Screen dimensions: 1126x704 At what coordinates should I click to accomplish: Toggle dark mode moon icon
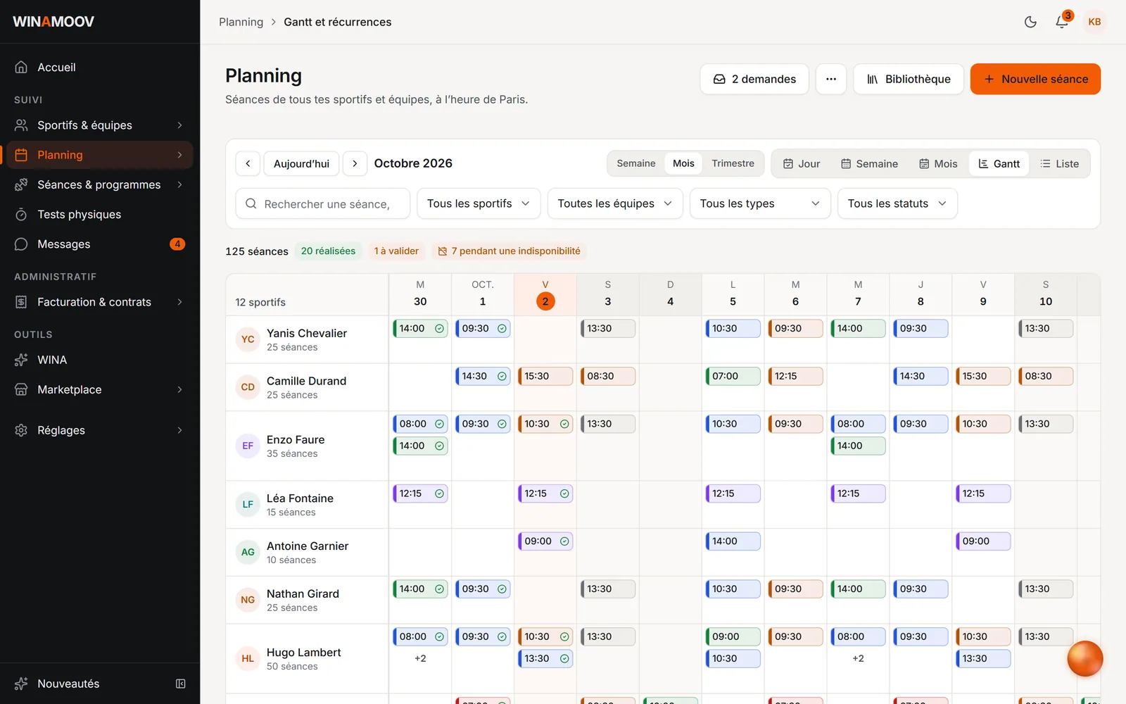coord(1030,22)
